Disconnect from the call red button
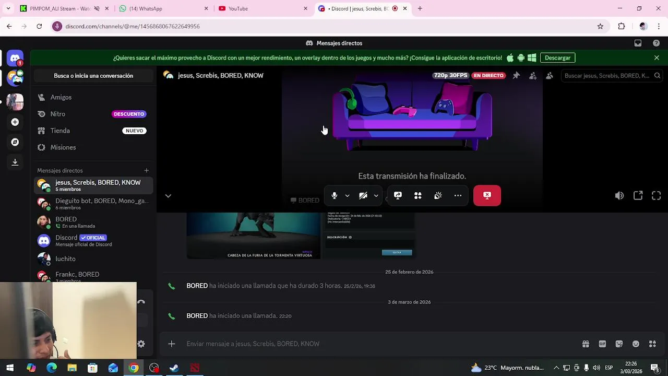This screenshot has height=376, width=668. point(487,195)
